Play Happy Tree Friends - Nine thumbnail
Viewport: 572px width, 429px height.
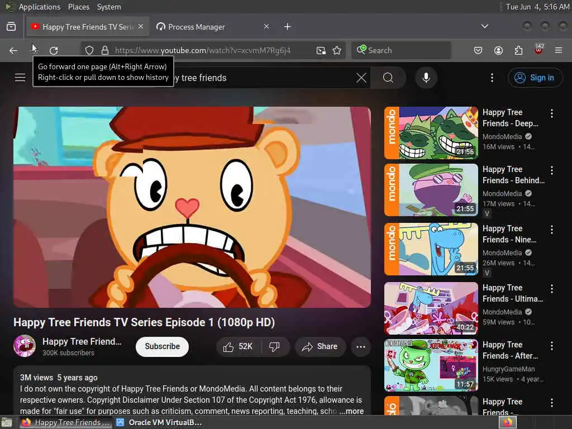(x=431, y=249)
